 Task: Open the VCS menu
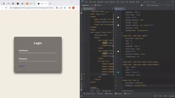(x=127, y=2)
